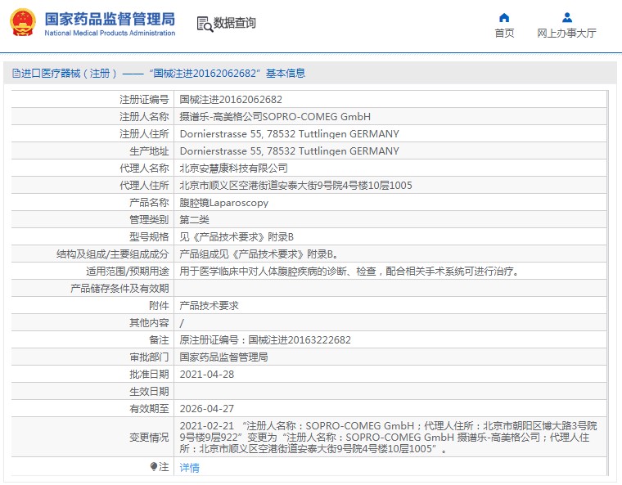Select 摄谱乐-高美格公司SOPRO-COMEG GmbH value
Image resolution: width=622 pixels, height=485 pixels.
click(275, 117)
